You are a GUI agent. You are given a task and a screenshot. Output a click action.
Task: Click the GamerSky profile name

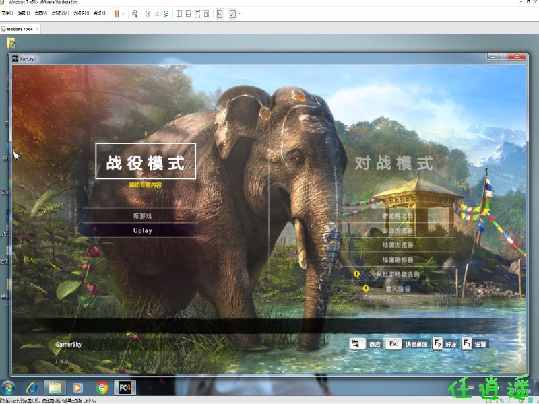69,344
